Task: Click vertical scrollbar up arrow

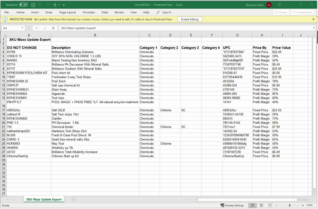Action: (314, 36)
